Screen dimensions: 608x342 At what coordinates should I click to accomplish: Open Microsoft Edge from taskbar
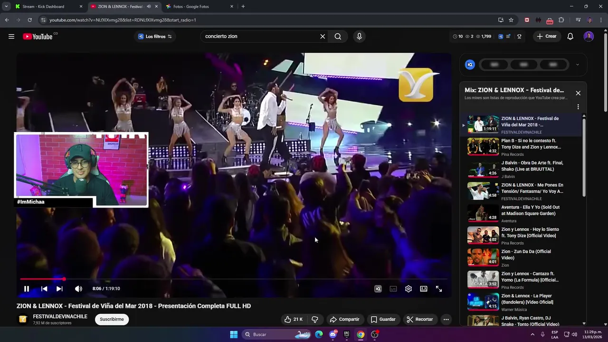[x=319, y=334]
